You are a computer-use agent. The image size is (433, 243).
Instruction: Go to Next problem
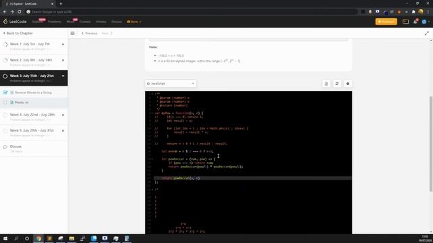coord(107,33)
